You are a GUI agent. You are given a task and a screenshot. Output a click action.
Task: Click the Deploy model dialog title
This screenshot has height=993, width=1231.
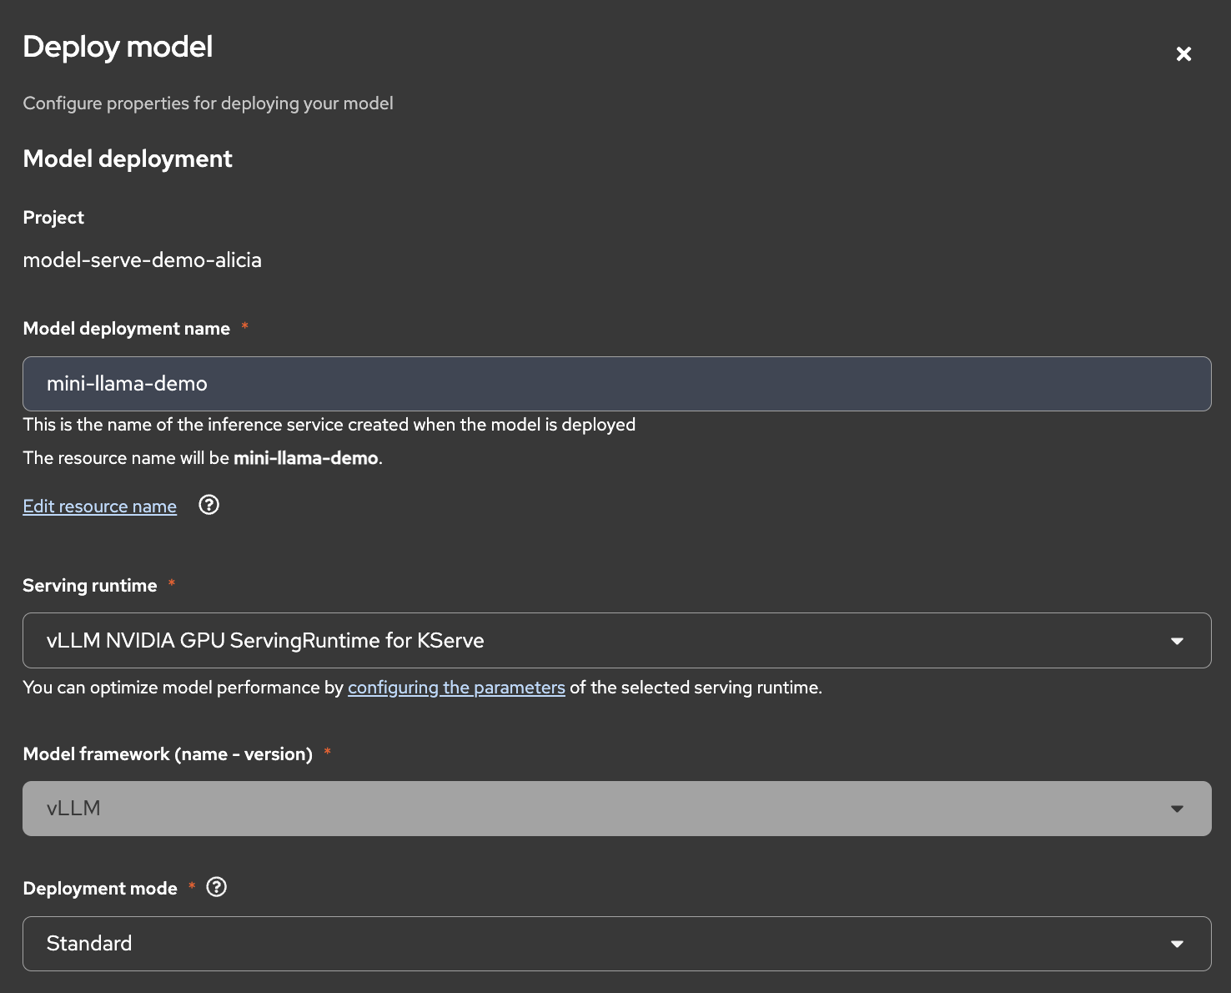[x=118, y=47]
